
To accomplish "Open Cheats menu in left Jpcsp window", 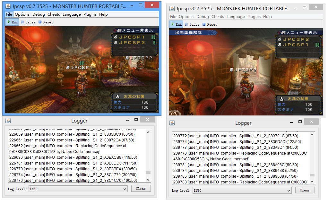I will click(x=54, y=14).
